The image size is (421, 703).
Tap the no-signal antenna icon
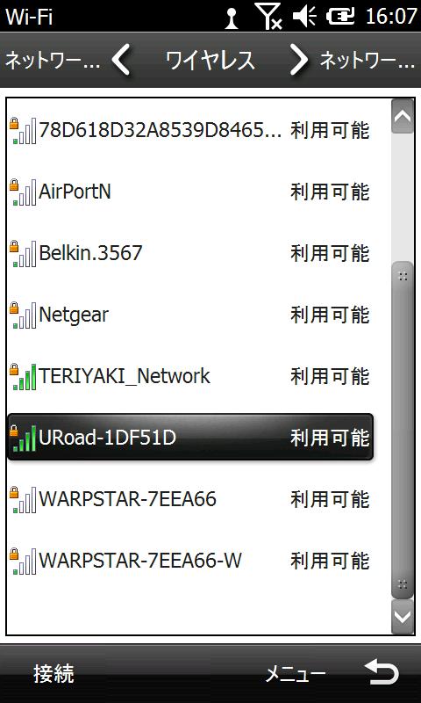click(x=268, y=17)
